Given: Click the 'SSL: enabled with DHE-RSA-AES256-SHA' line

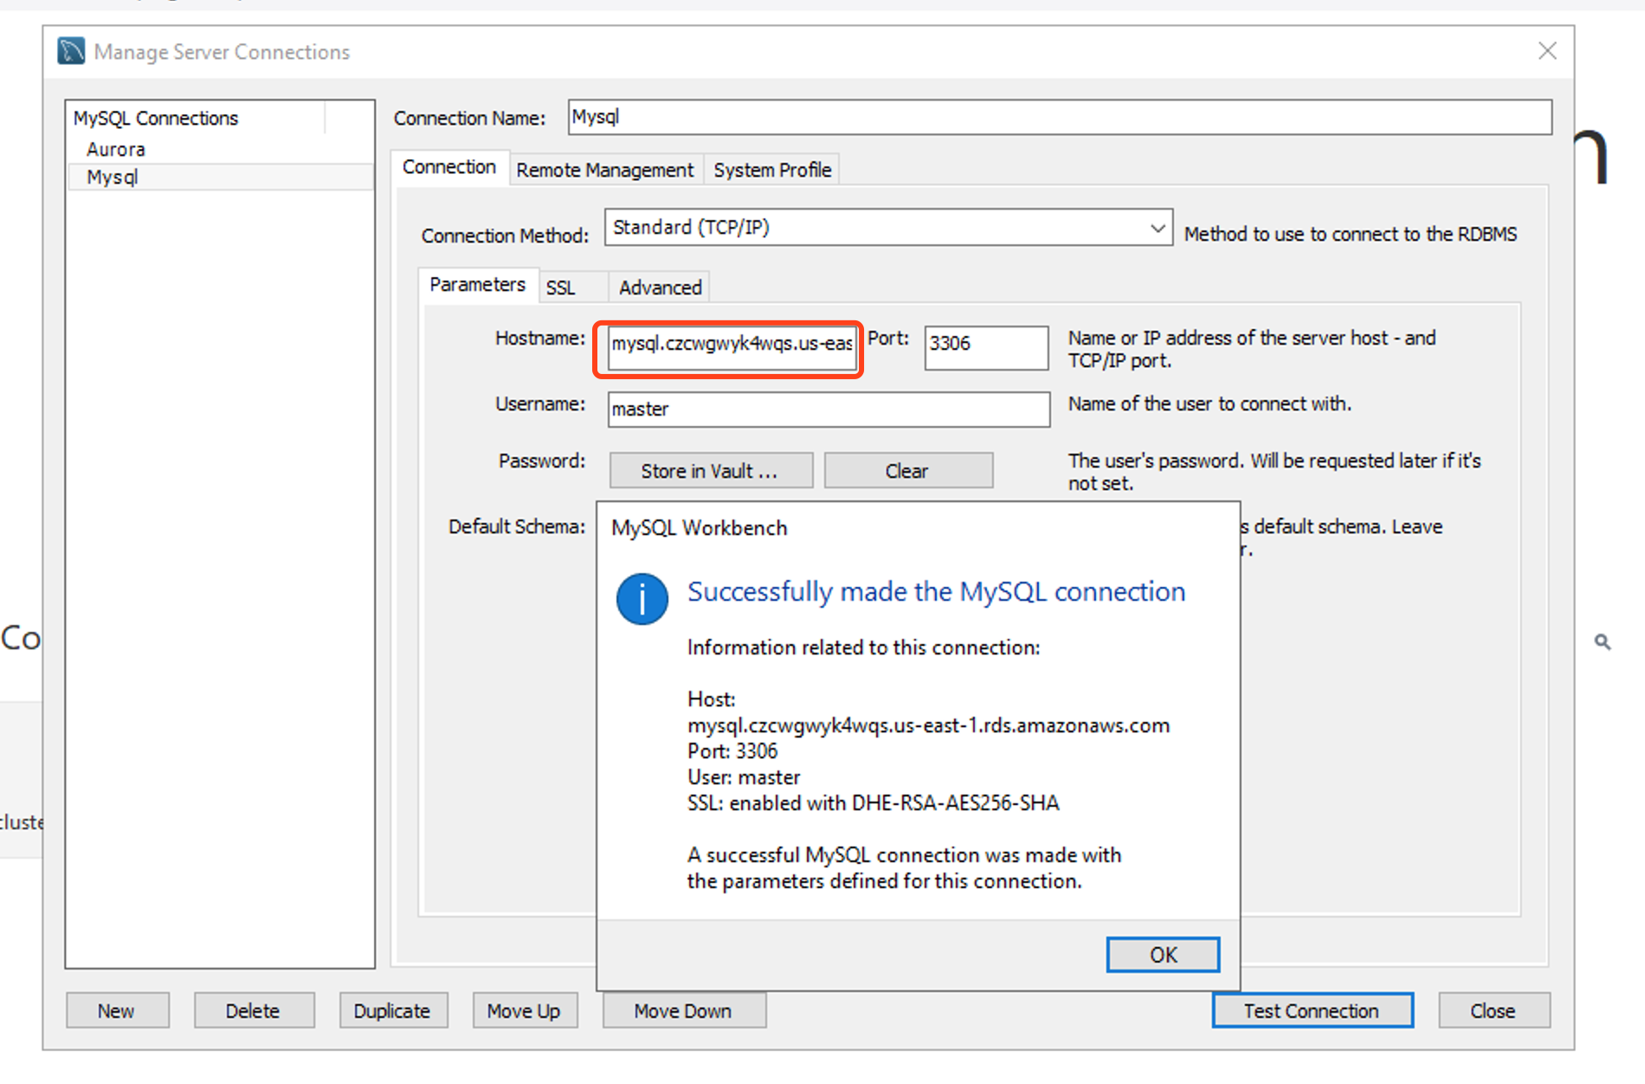Looking at the screenshot, I should pos(873,803).
